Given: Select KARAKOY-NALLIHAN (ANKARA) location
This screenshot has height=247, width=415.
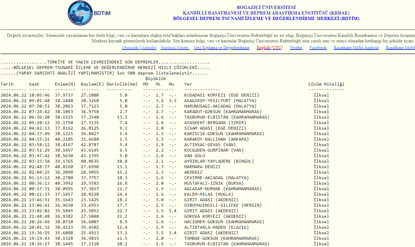Looking at the screenshot, I should pos(216,139).
